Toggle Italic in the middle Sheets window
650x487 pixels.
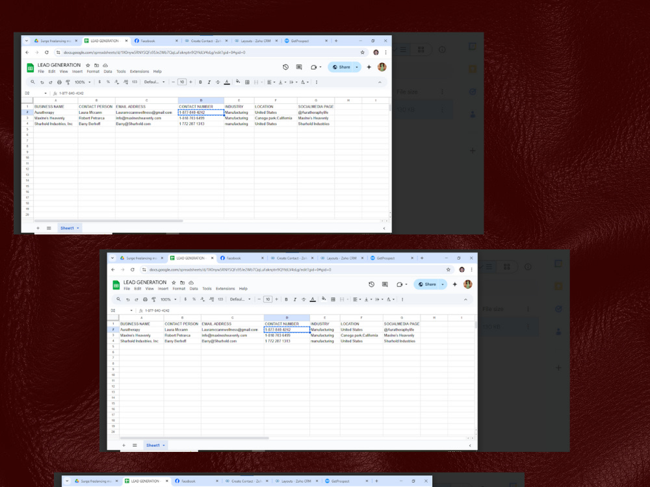click(x=294, y=299)
